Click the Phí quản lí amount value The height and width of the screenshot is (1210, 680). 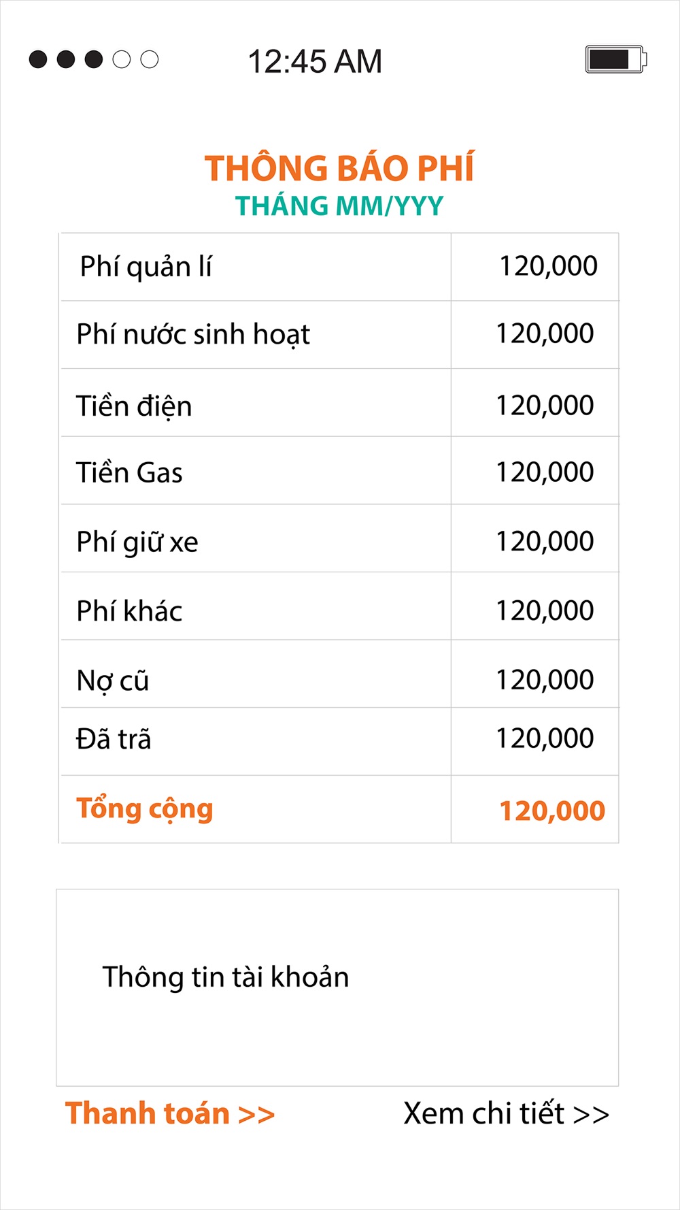click(x=548, y=266)
